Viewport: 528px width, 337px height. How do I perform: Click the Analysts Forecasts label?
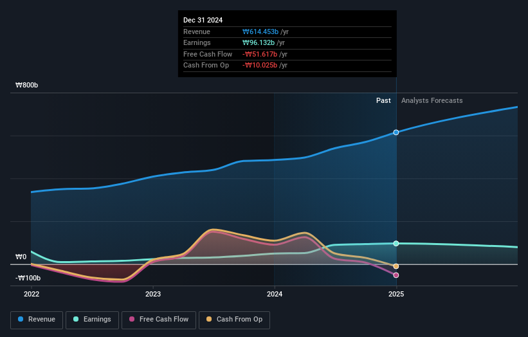(x=432, y=100)
